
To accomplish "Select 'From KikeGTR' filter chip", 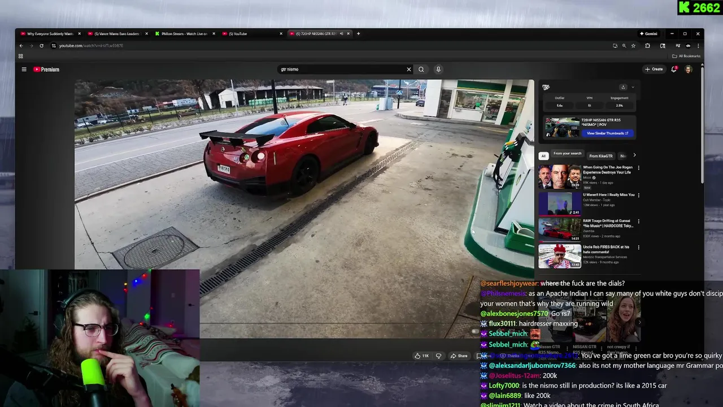I will tap(600, 156).
